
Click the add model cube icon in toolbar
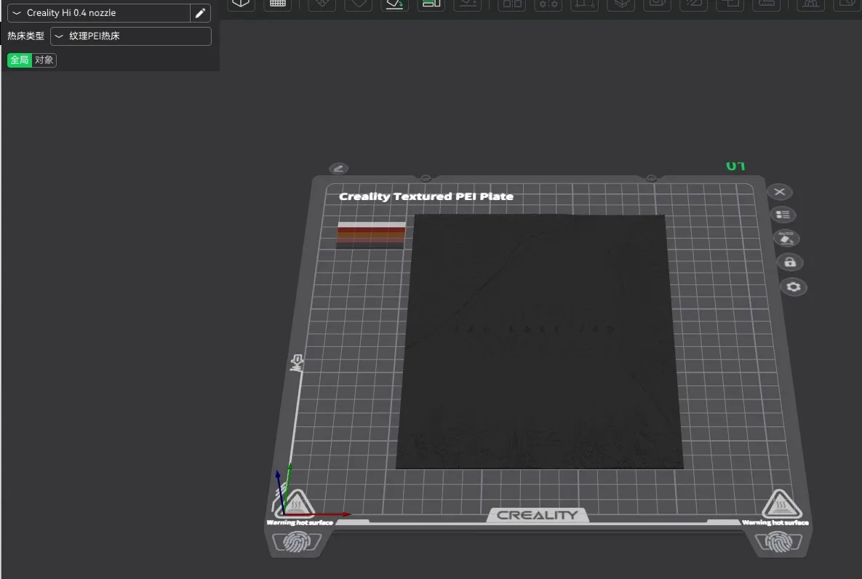pyautogui.click(x=241, y=4)
